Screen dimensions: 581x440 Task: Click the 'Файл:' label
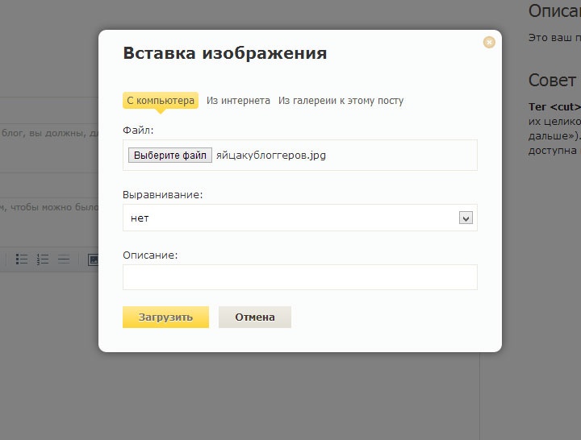point(138,131)
